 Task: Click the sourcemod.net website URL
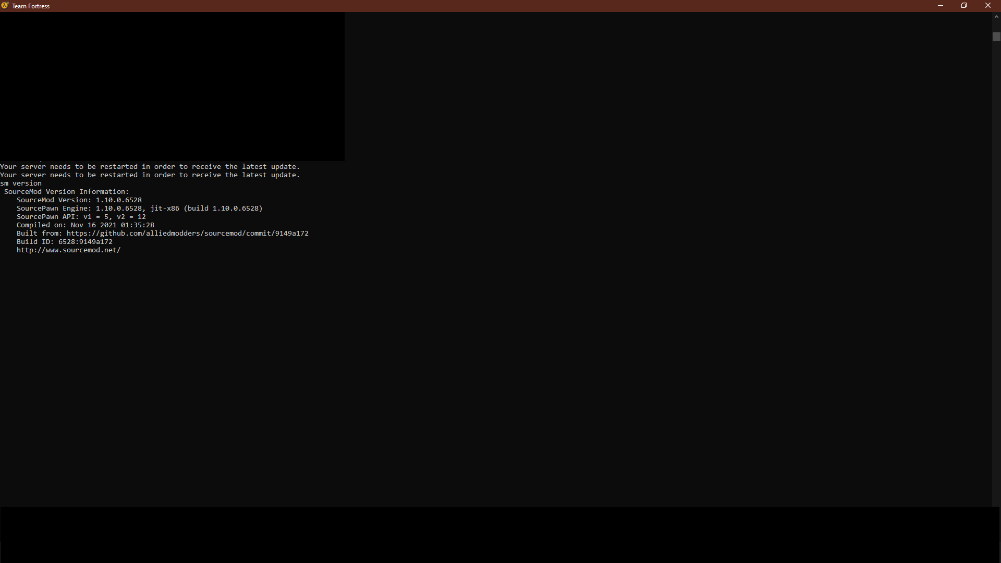click(68, 250)
